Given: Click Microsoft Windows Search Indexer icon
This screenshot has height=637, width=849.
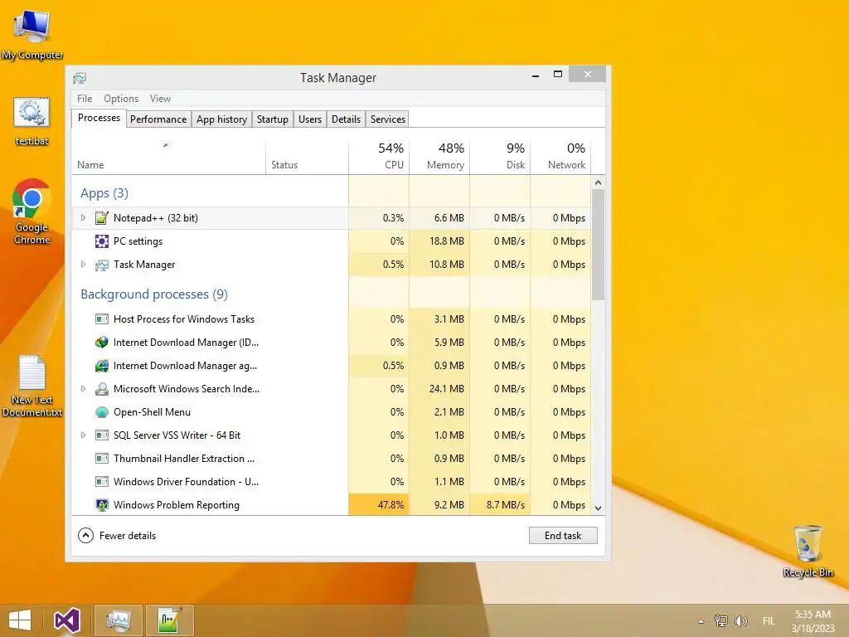Looking at the screenshot, I should (102, 389).
